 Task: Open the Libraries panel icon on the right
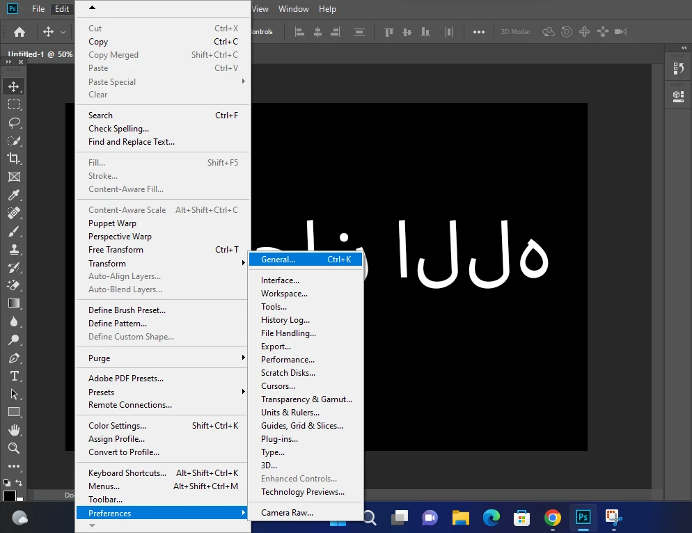click(x=678, y=96)
